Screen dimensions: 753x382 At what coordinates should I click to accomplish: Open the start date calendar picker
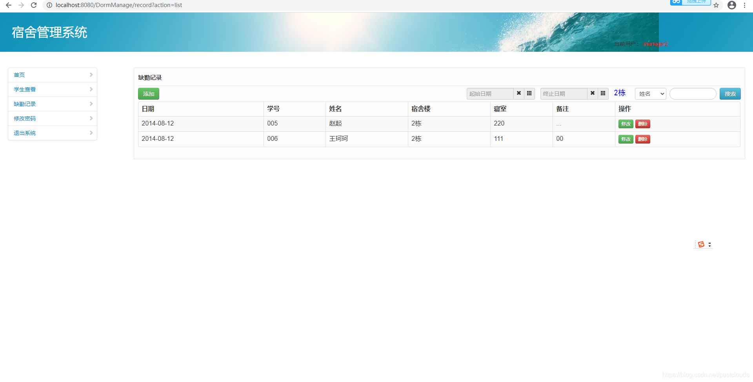click(x=529, y=93)
